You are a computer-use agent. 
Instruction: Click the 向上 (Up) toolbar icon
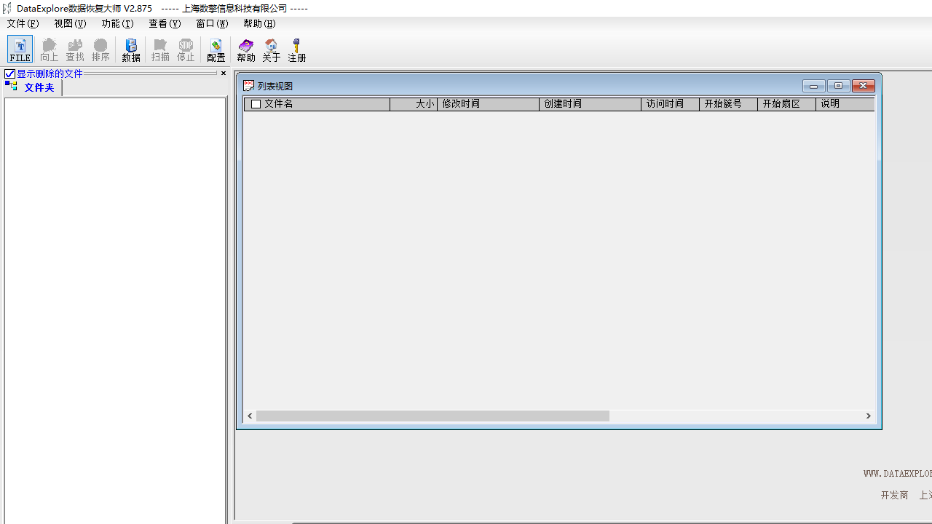49,49
